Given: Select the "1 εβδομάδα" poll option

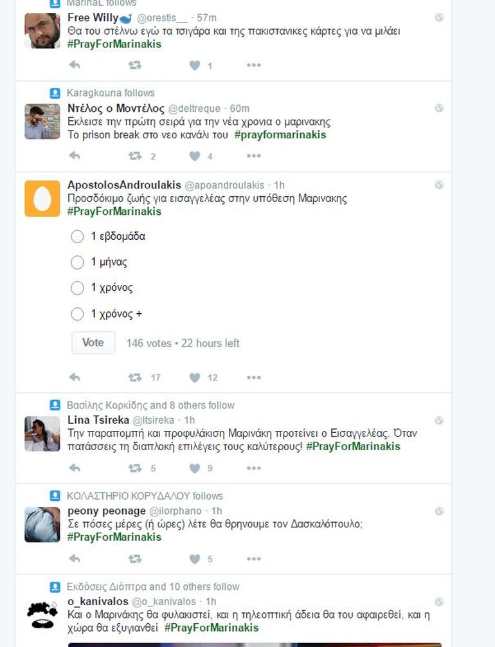Looking at the screenshot, I should tap(77, 237).
